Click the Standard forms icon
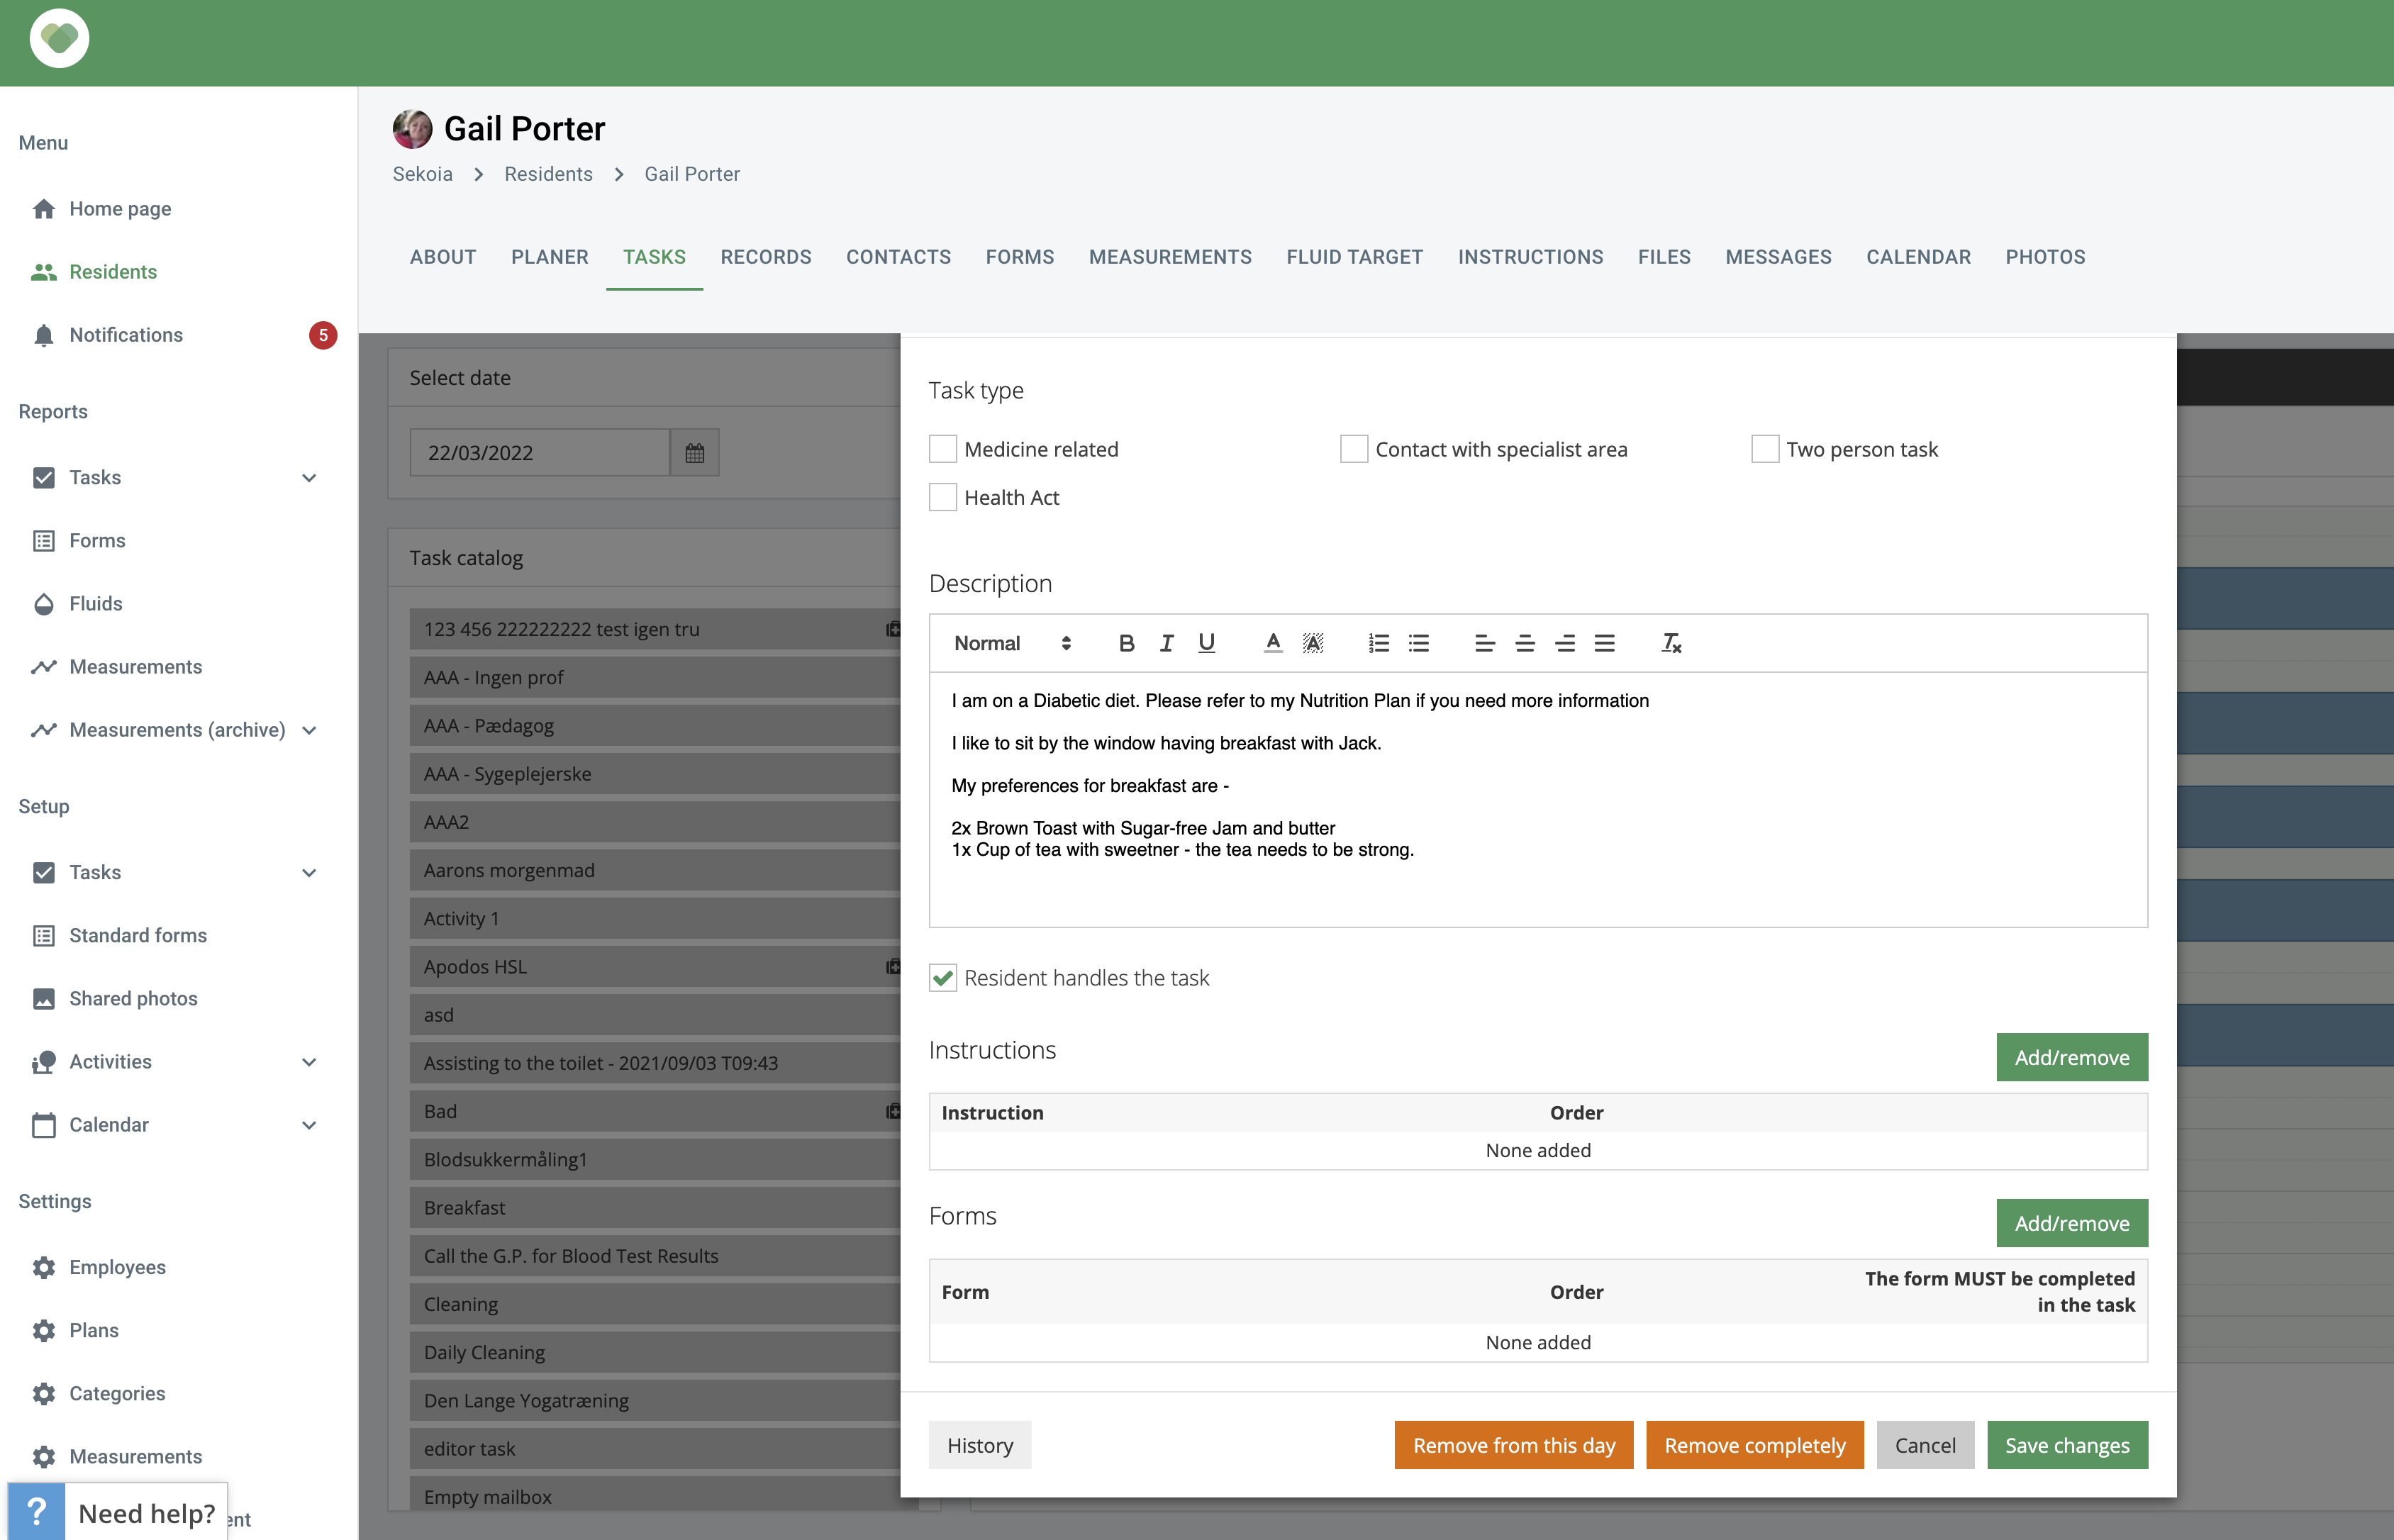The height and width of the screenshot is (1540, 2394). (x=43, y=936)
